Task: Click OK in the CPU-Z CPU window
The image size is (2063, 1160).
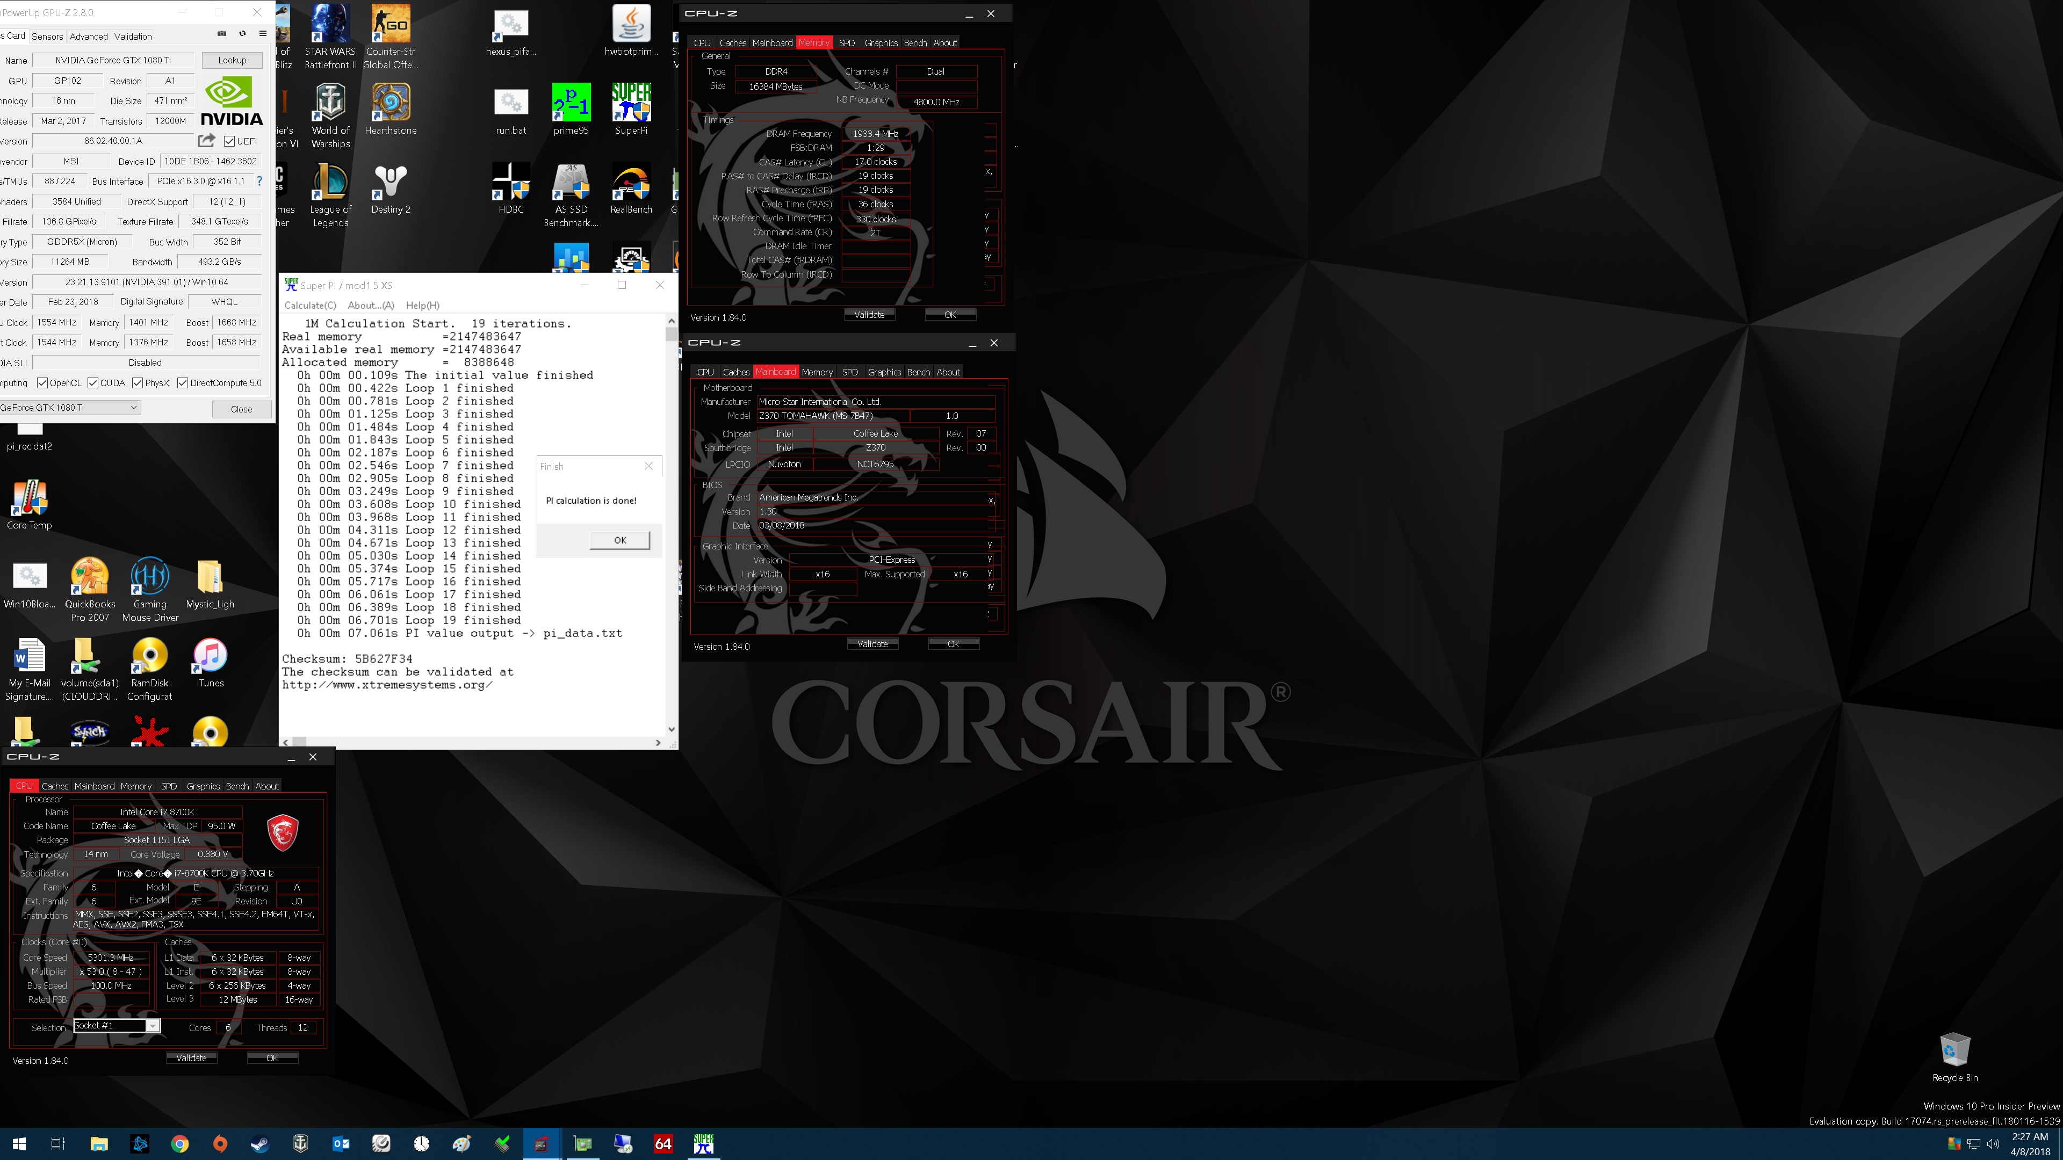Action: [272, 1057]
